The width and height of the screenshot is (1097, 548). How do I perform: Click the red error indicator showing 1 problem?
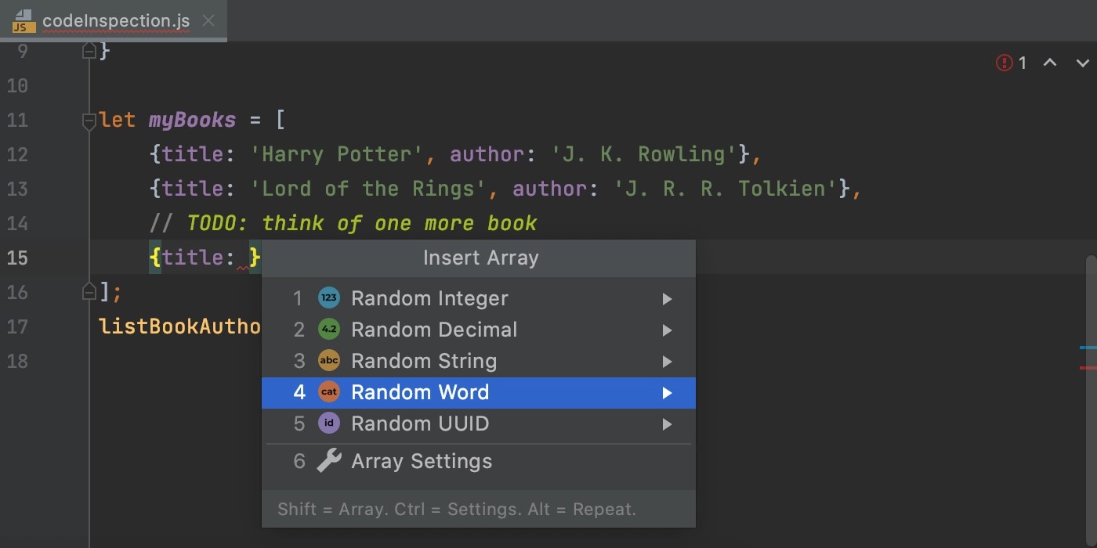pos(1005,63)
